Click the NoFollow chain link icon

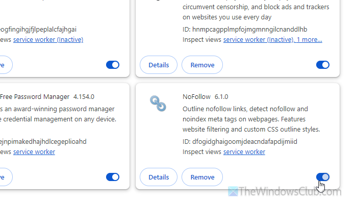158,104
